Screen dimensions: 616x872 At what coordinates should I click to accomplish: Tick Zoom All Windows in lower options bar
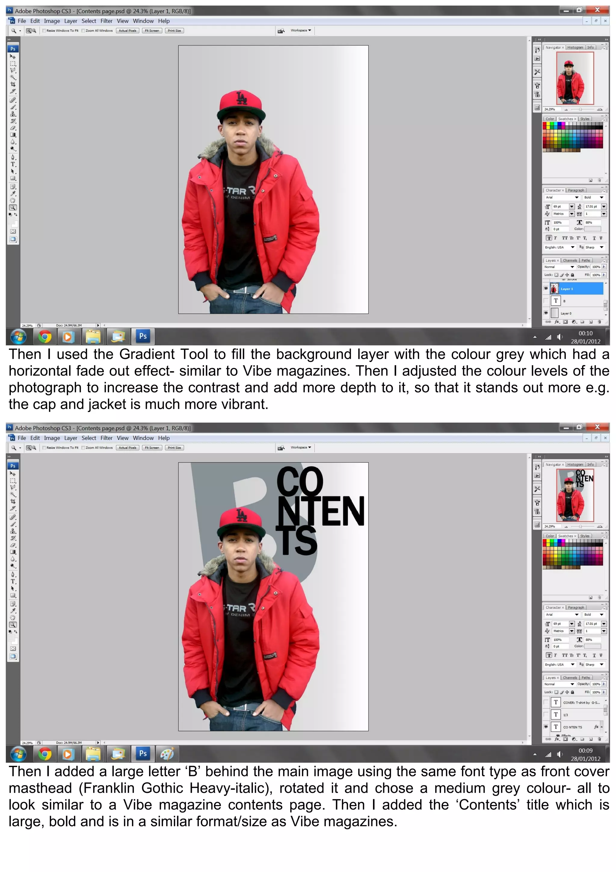click(83, 448)
